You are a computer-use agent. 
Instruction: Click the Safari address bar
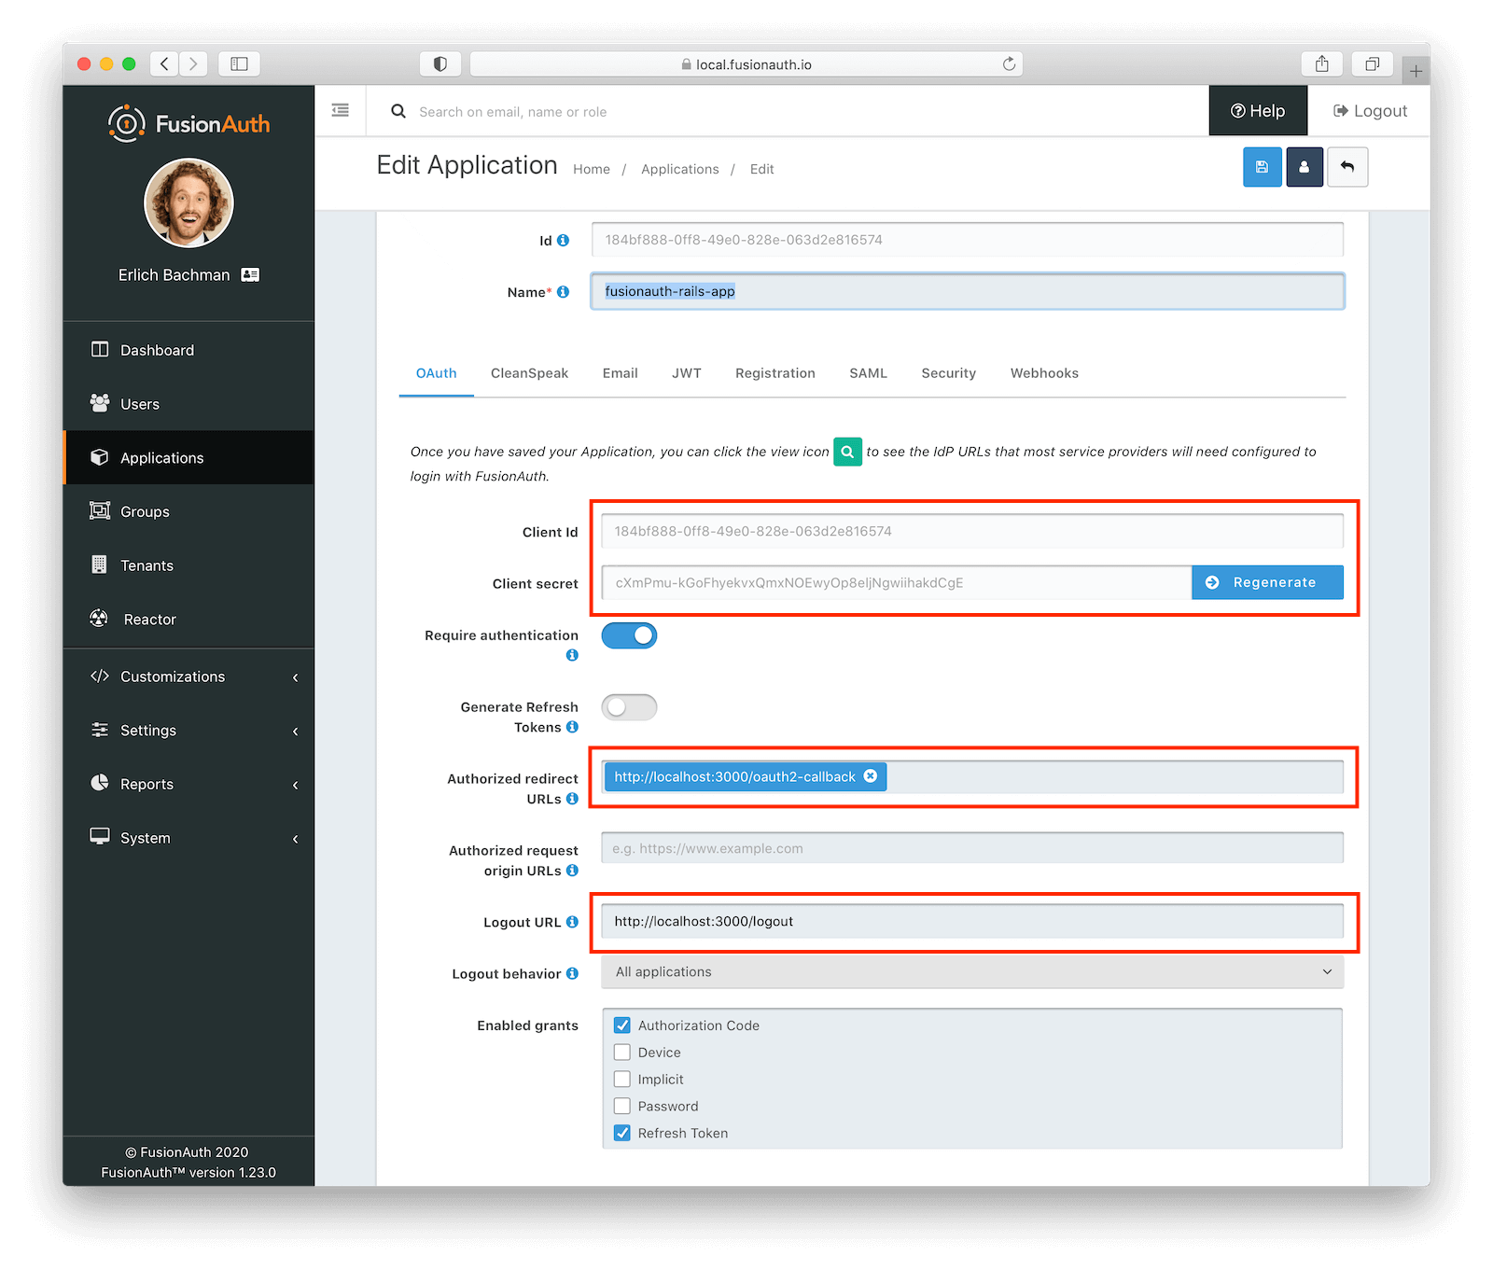click(x=746, y=63)
